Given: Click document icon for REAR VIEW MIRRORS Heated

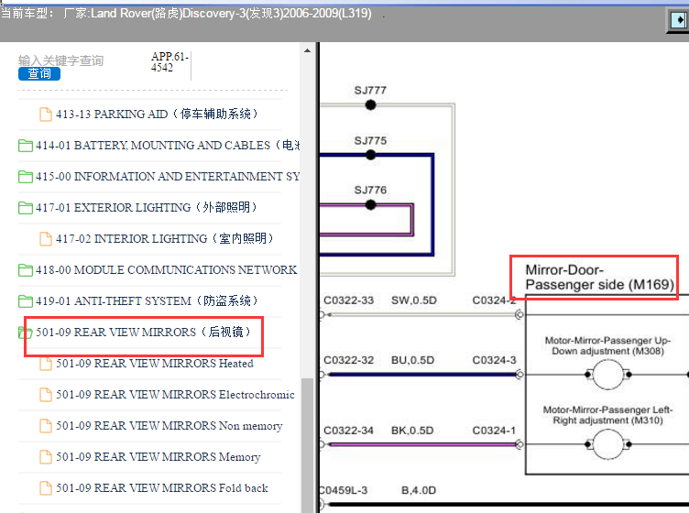Looking at the screenshot, I should click(x=46, y=364).
